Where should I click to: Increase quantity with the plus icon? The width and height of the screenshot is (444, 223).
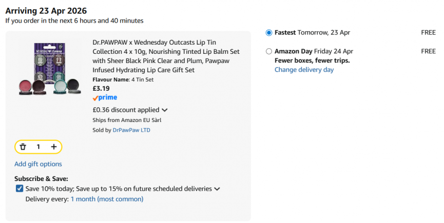(54, 147)
